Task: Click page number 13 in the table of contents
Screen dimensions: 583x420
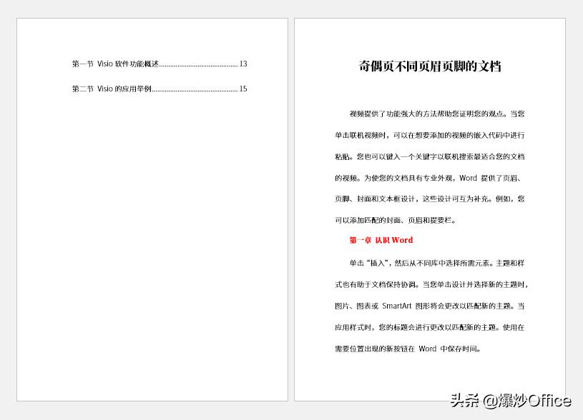Action: [242, 64]
